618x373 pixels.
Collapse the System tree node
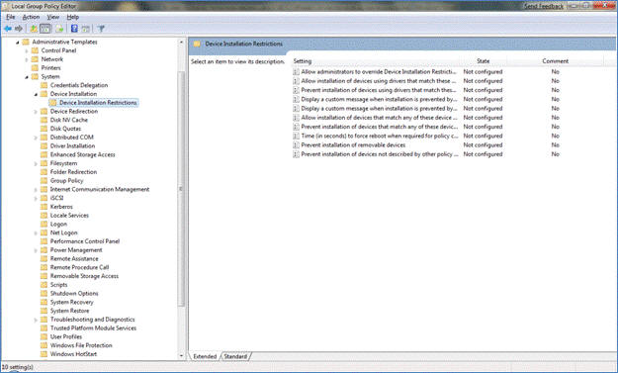pyautogui.click(x=27, y=77)
